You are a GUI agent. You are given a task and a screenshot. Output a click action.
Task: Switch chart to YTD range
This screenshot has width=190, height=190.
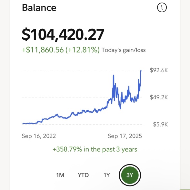coord(83,175)
